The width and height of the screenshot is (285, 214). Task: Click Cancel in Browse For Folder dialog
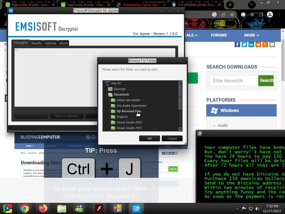coord(172,138)
